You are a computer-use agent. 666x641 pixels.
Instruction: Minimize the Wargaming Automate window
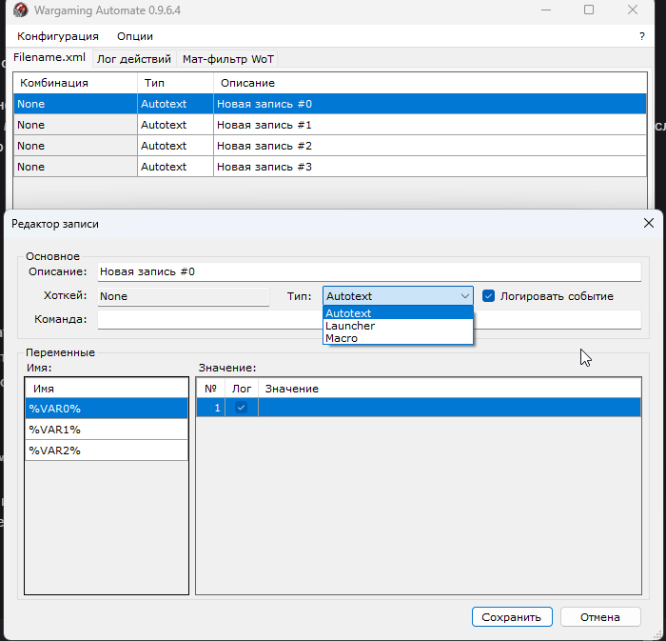point(546,10)
